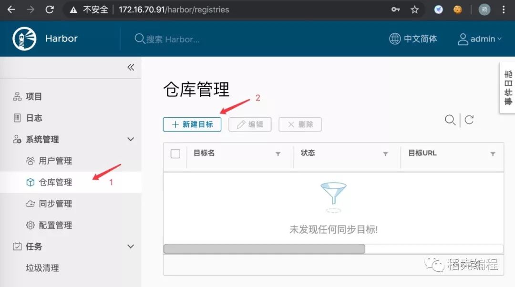Open the admin user dropdown
The image size is (515, 287).
coord(486,39)
